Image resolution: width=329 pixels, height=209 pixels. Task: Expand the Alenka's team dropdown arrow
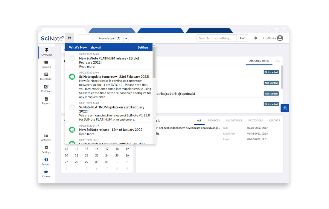(126, 38)
